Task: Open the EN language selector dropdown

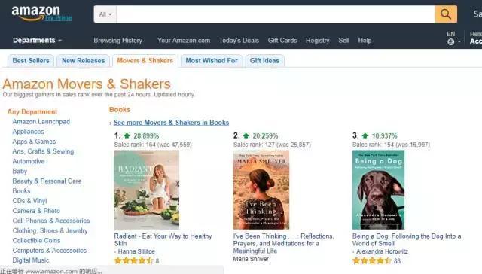Action: [x=453, y=38]
